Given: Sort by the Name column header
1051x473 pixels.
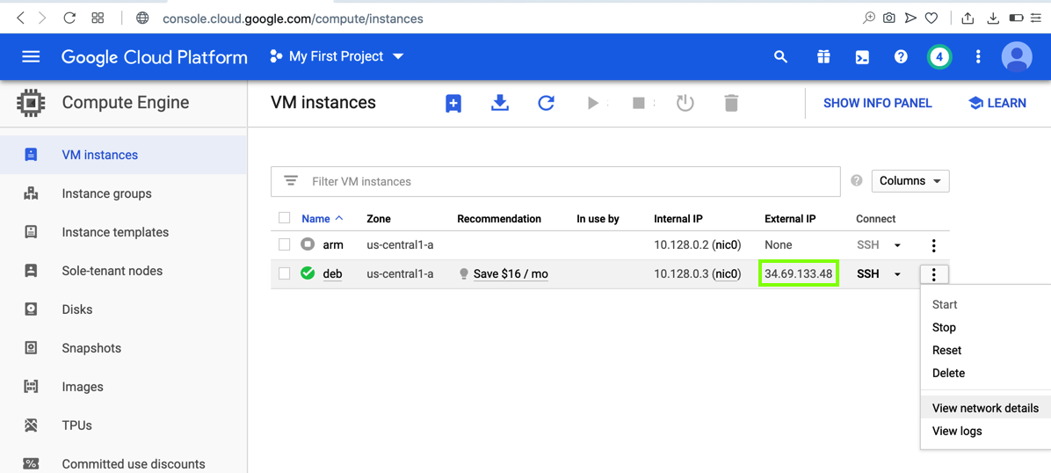Looking at the screenshot, I should point(323,219).
